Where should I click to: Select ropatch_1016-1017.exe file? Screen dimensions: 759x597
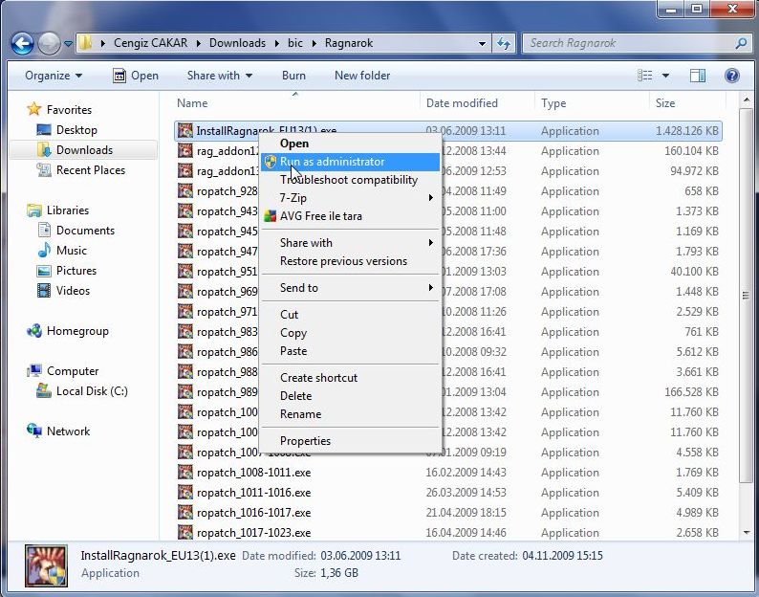pyautogui.click(x=447, y=513)
